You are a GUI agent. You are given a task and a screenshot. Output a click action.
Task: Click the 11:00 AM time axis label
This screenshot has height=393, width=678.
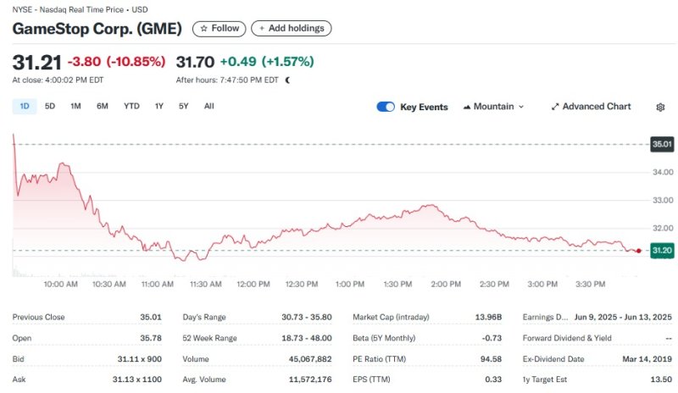158,285
